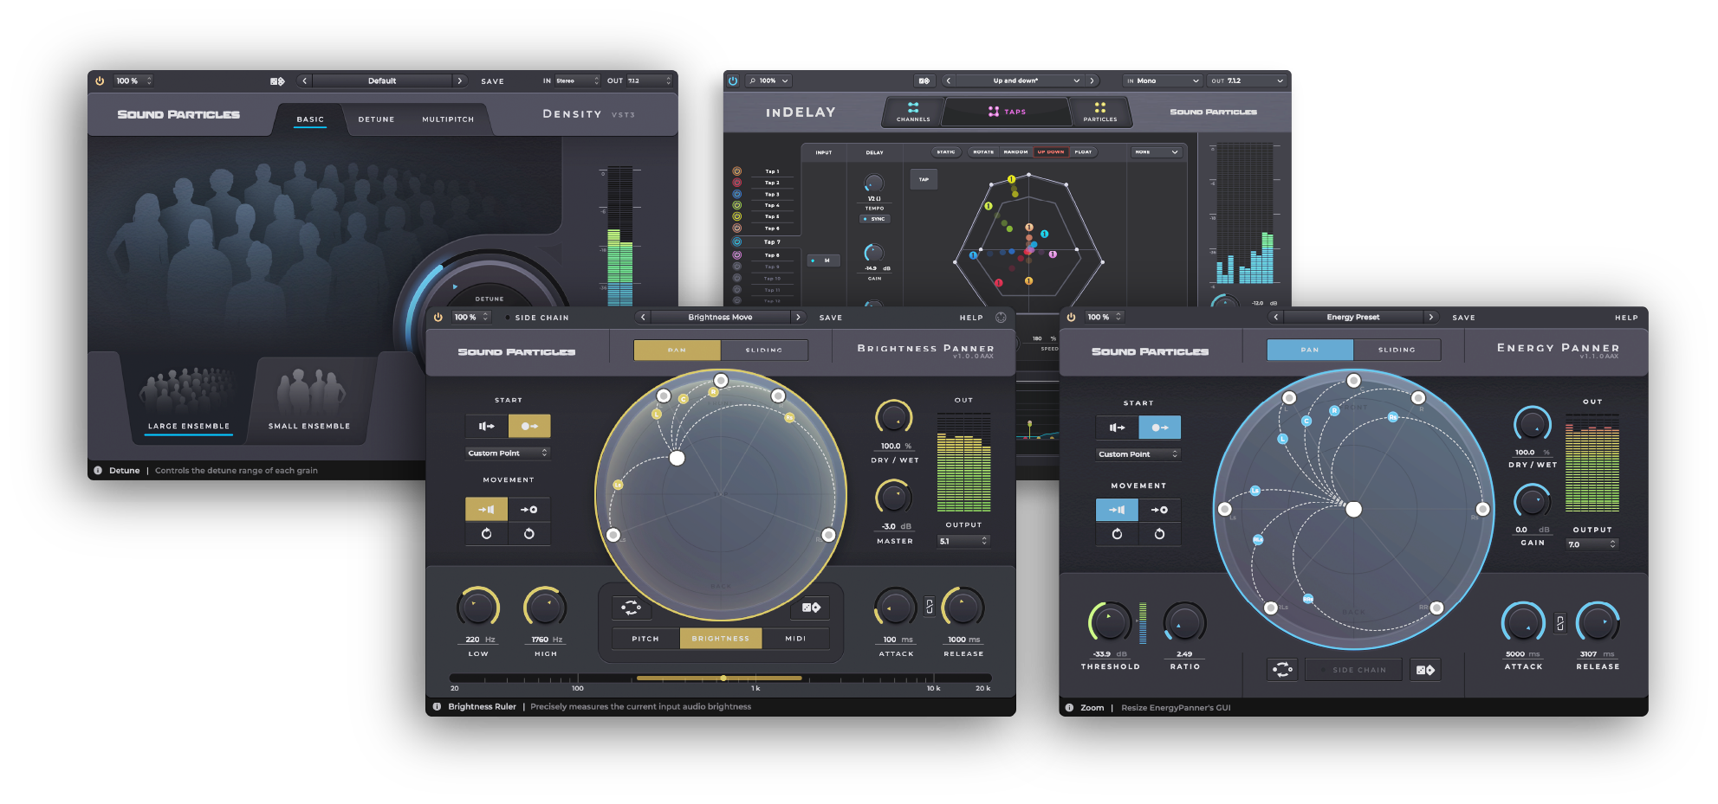
Task: Toggle tempo SYNC in InDelay
Action: 875,219
